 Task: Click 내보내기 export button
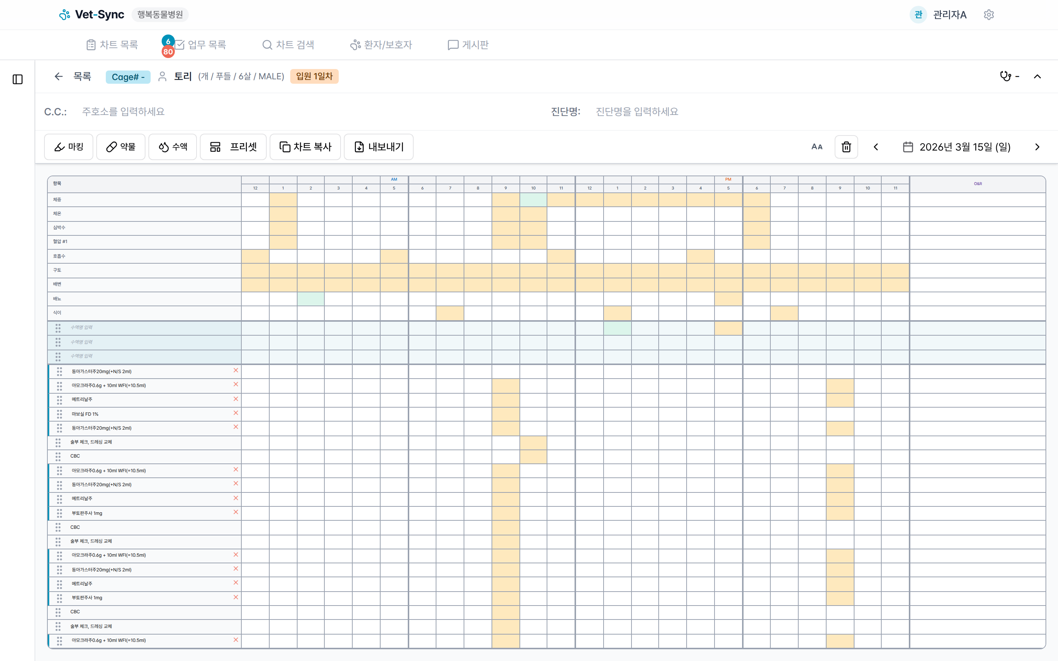tap(378, 147)
